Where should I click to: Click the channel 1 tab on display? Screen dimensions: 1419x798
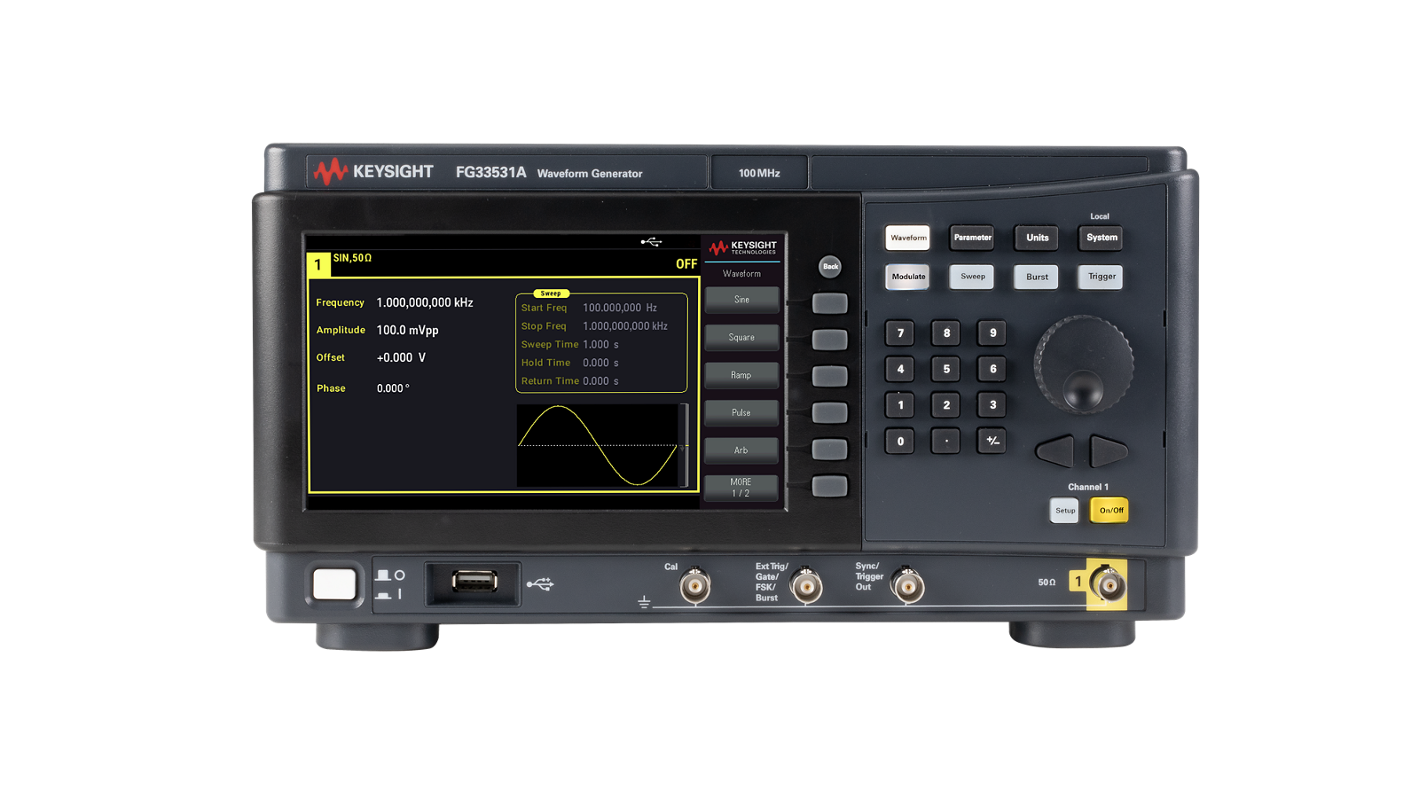(x=318, y=264)
